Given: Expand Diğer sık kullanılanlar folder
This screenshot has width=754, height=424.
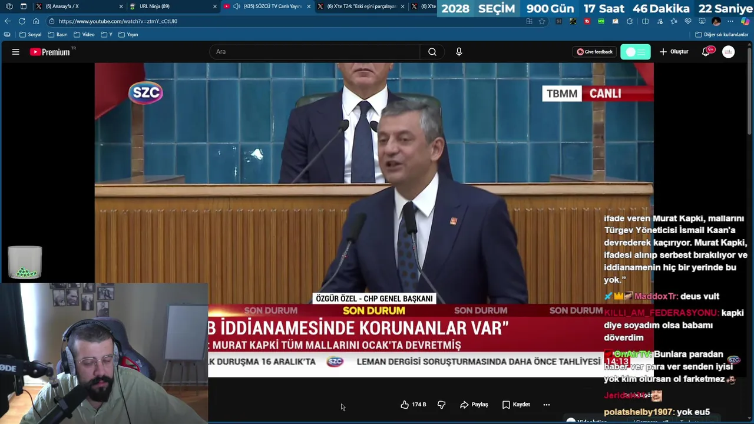Looking at the screenshot, I should pos(722,35).
